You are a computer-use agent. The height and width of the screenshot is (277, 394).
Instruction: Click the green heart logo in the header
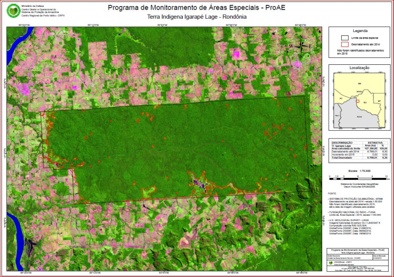tap(14, 11)
